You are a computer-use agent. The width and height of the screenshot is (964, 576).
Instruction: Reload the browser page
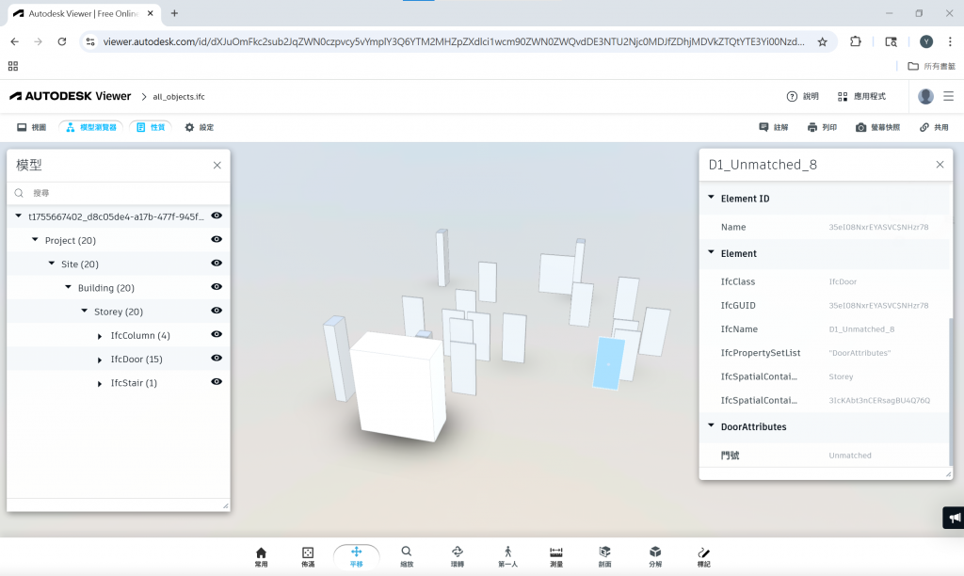(x=62, y=41)
